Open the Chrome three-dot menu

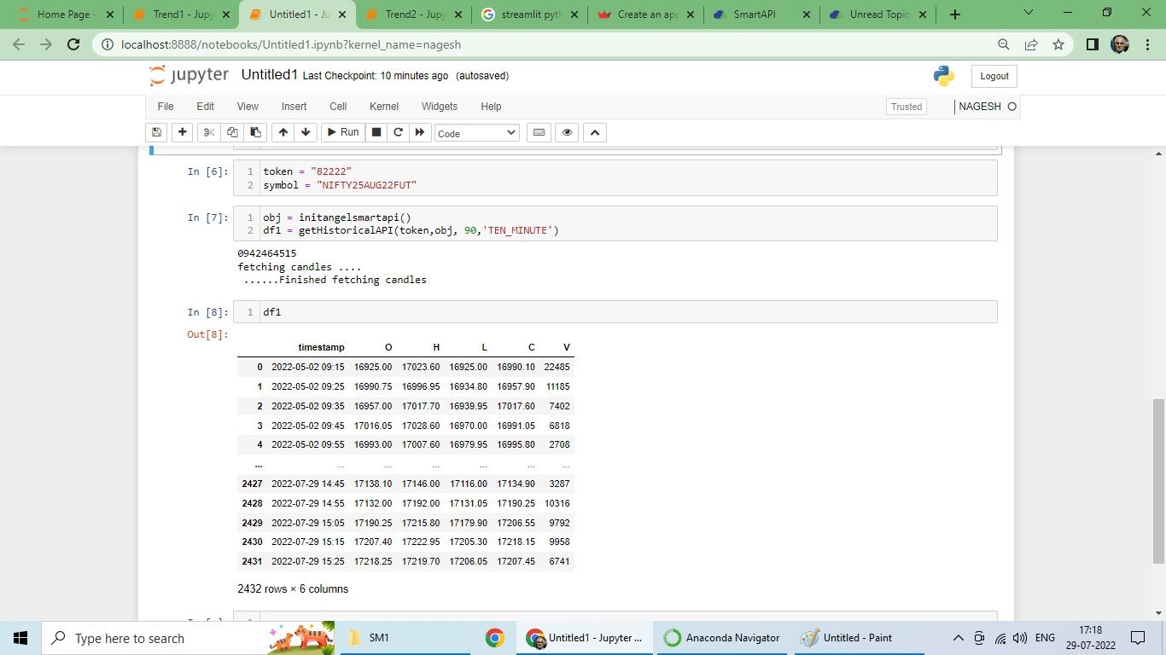(x=1146, y=45)
